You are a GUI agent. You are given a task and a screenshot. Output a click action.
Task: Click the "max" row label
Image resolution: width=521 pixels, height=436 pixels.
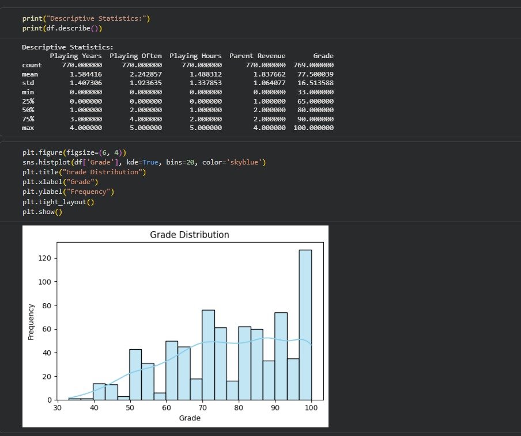(x=28, y=128)
